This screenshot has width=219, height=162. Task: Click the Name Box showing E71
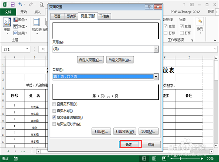(x=14, y=49)
